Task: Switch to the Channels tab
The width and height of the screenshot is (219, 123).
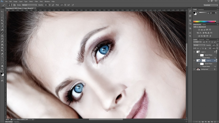Action: (201, 39)
